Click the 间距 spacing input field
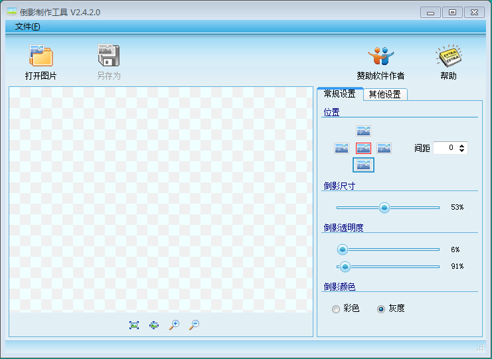Screen dimensions: 492x359 point(444,148)
